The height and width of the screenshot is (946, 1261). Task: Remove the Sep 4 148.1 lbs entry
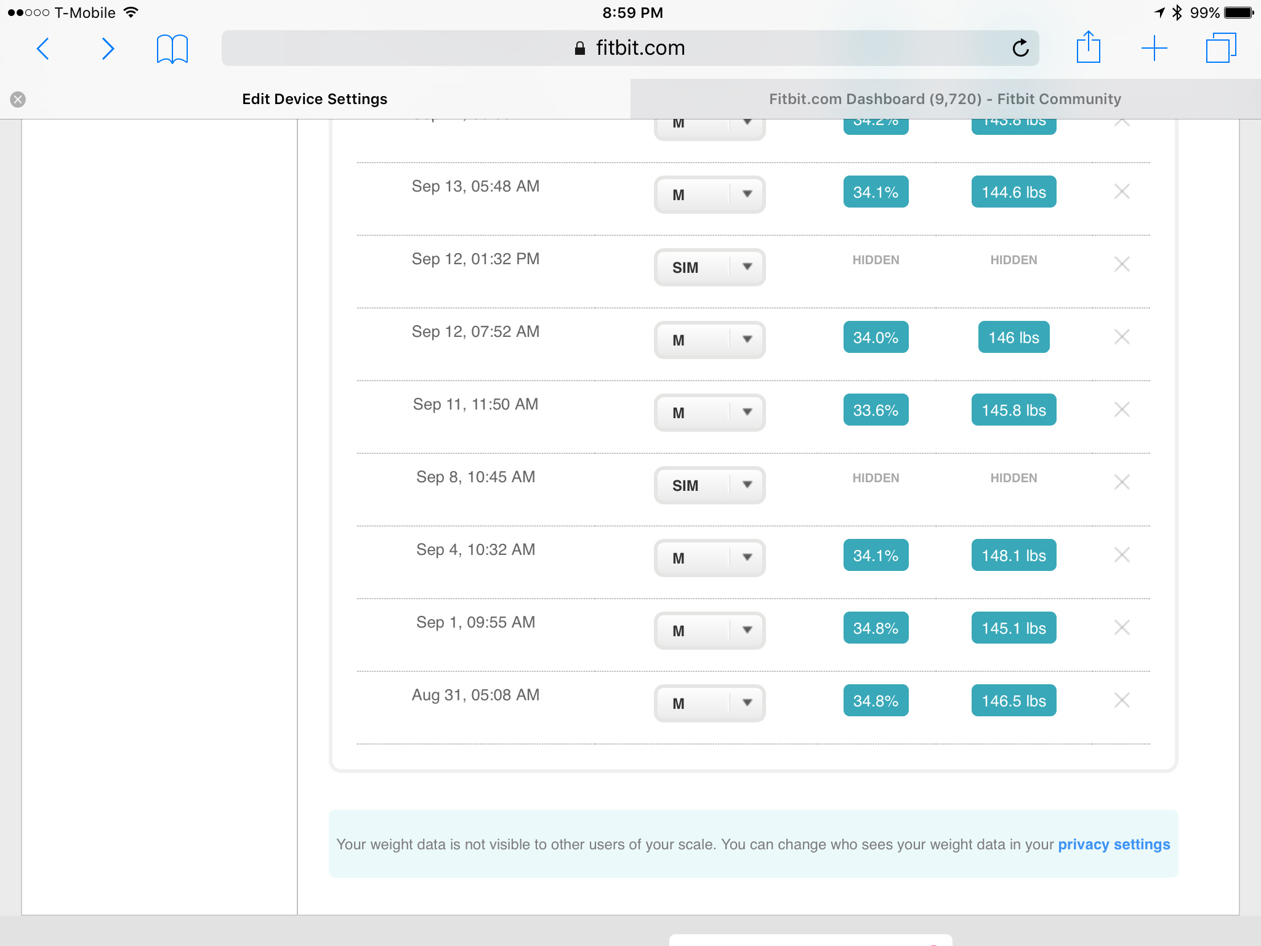click(1122, 555)
